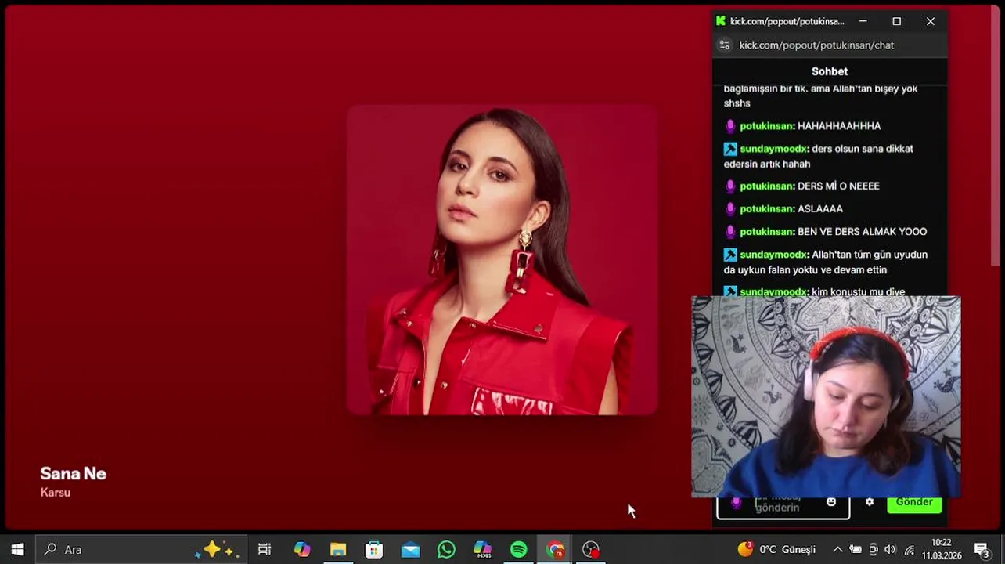Open Microsoft 365 Copilot taskbar icon

(482, 549)
